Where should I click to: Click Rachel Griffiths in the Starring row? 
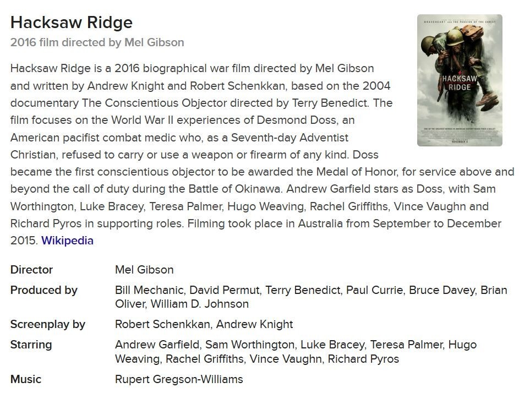click(x=204, y=359)
